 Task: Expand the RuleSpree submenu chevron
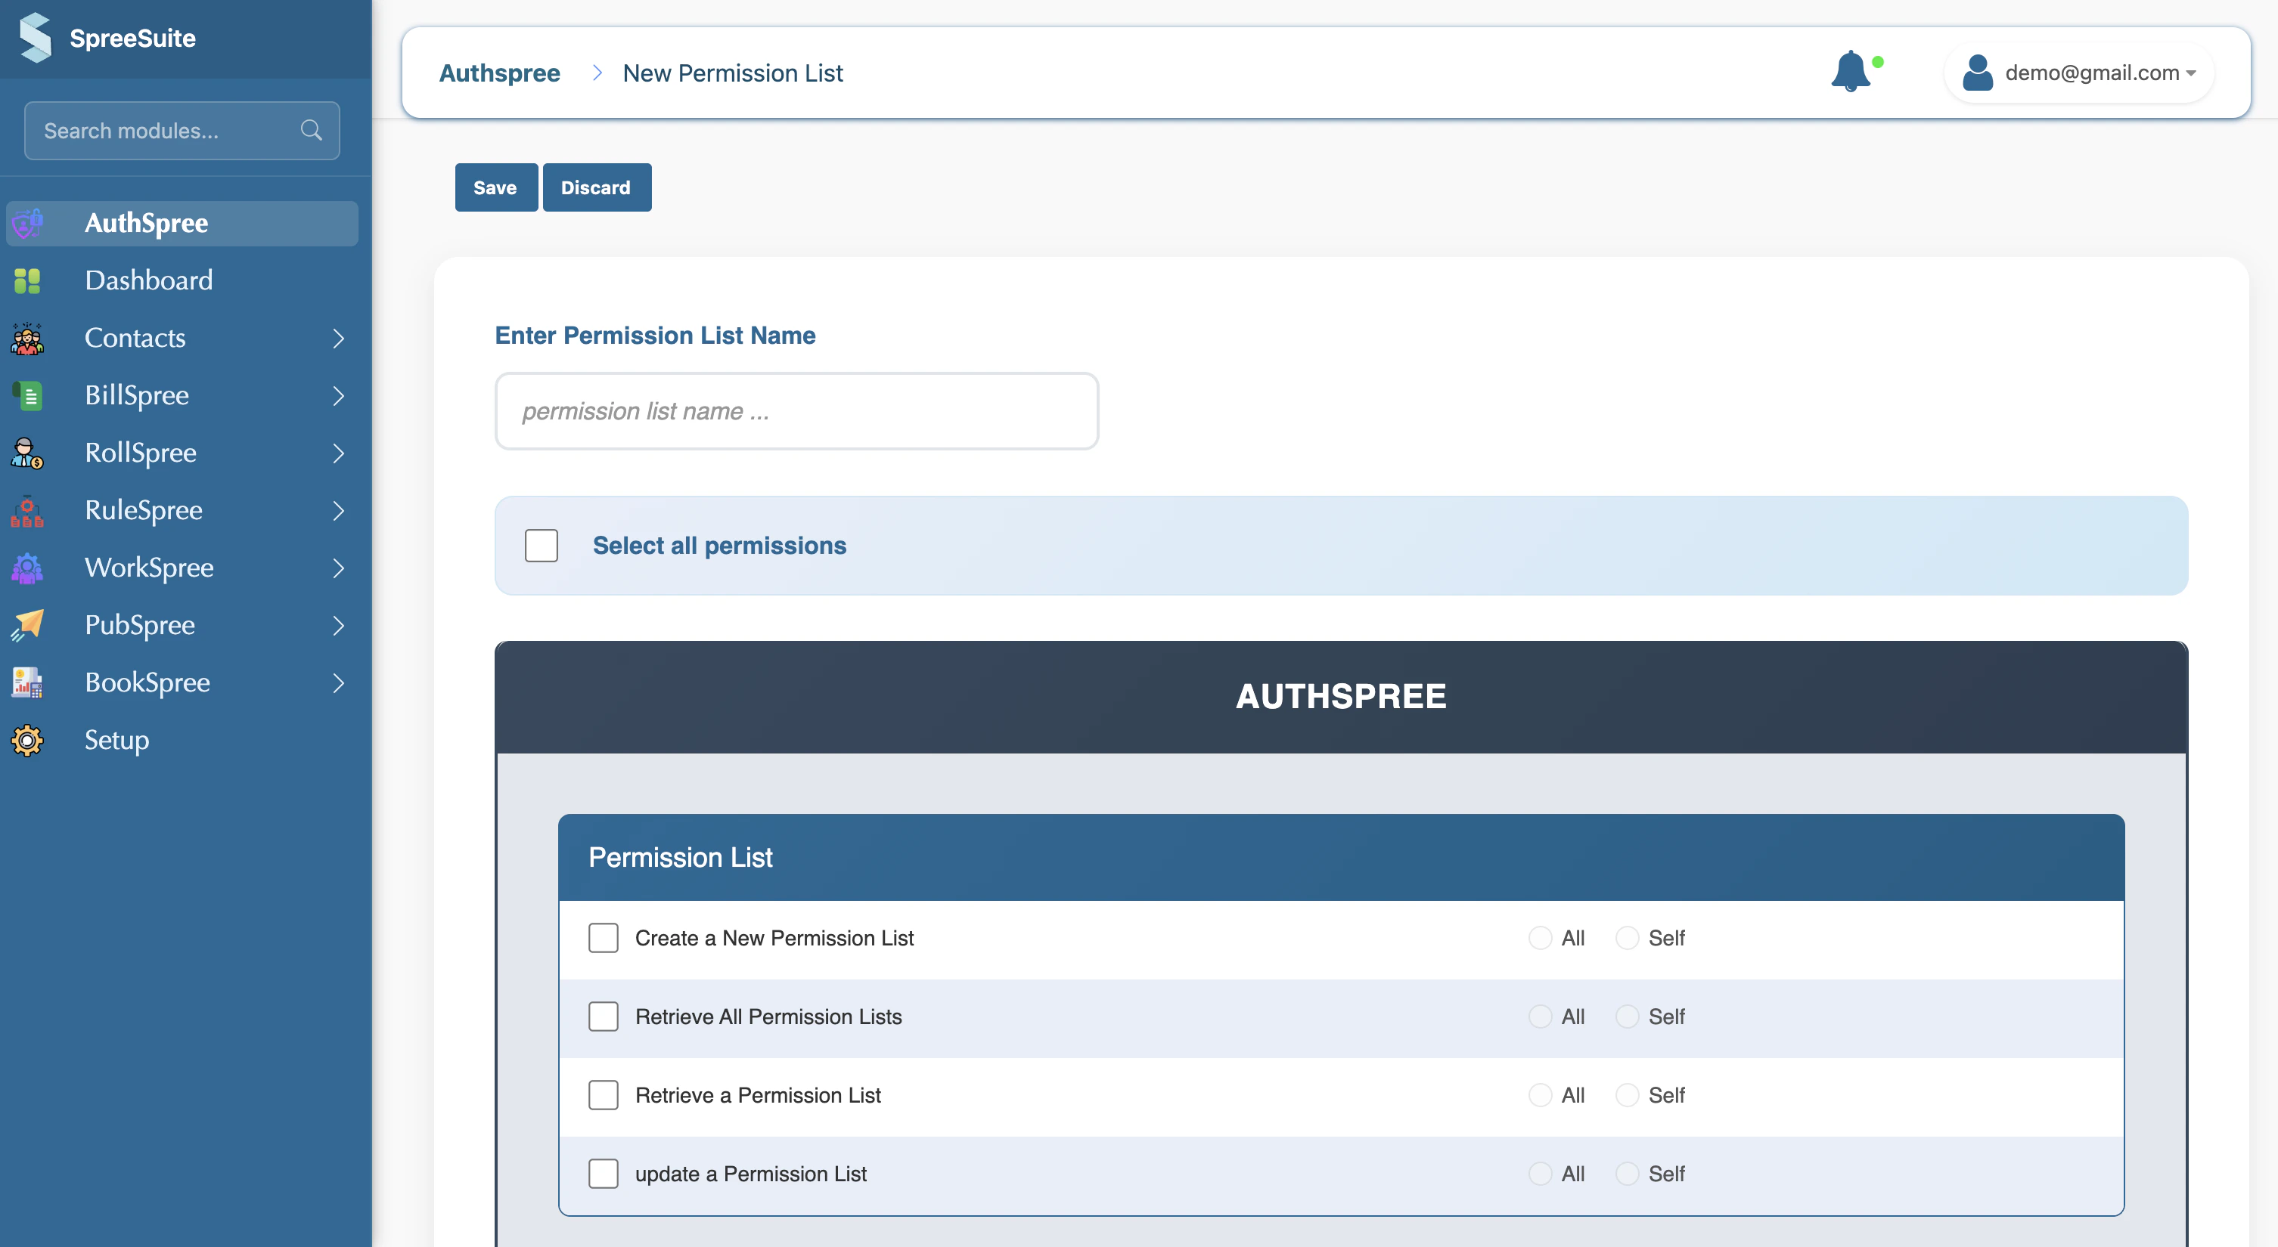coord(338,510)
